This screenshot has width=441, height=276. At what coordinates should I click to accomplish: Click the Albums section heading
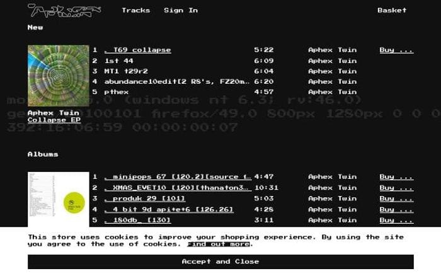point(43,154)
